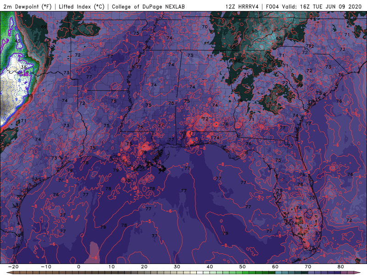Click the dewpoint value 58 on map

click(x=30, y=96)
